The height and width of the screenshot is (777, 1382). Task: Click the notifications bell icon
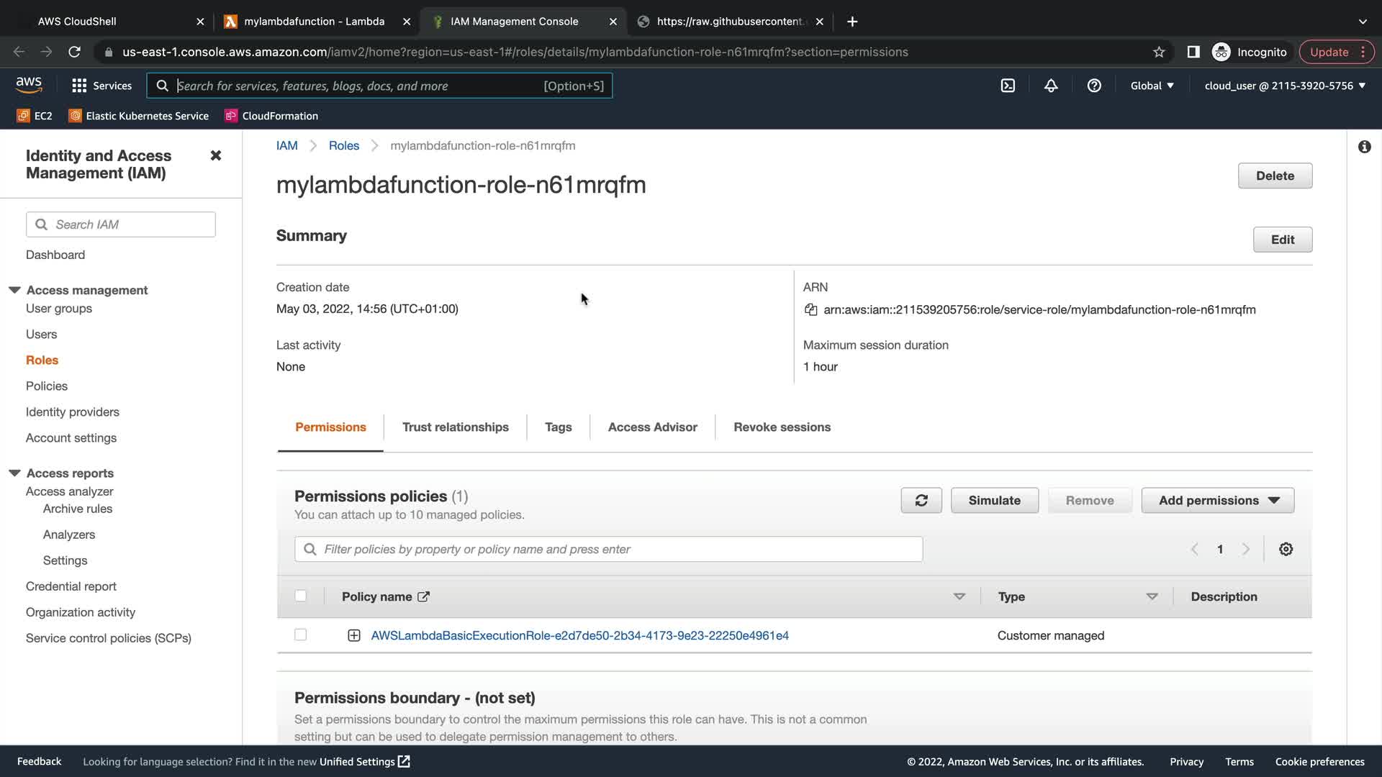(x=1051, y=86)
